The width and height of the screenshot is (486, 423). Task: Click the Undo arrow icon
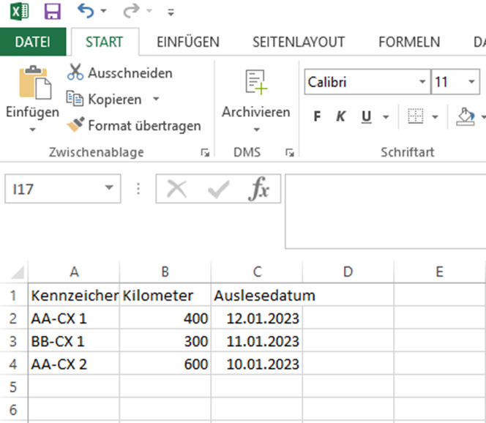86,11
